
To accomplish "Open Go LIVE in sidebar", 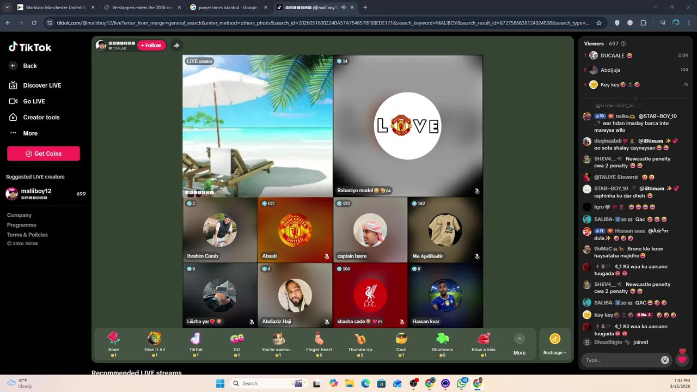I will [x=27, y=101].
